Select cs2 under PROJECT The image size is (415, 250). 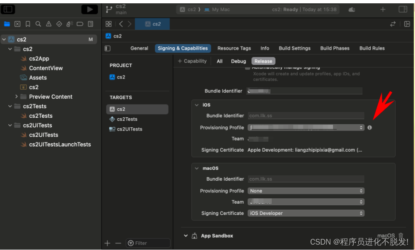[x=118, y=77]
